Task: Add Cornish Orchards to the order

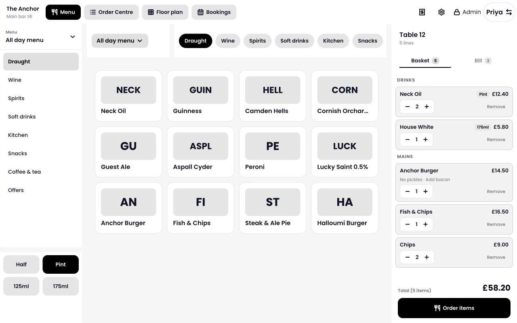Action: [345, 96]
